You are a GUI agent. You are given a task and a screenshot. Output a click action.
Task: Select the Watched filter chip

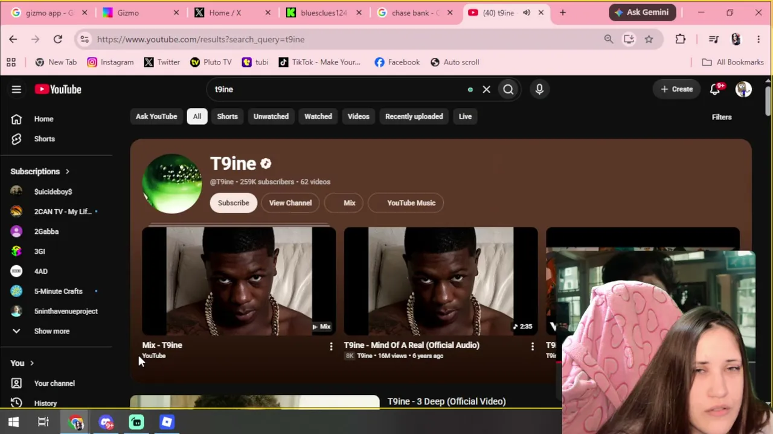click(x=318, y=116)
